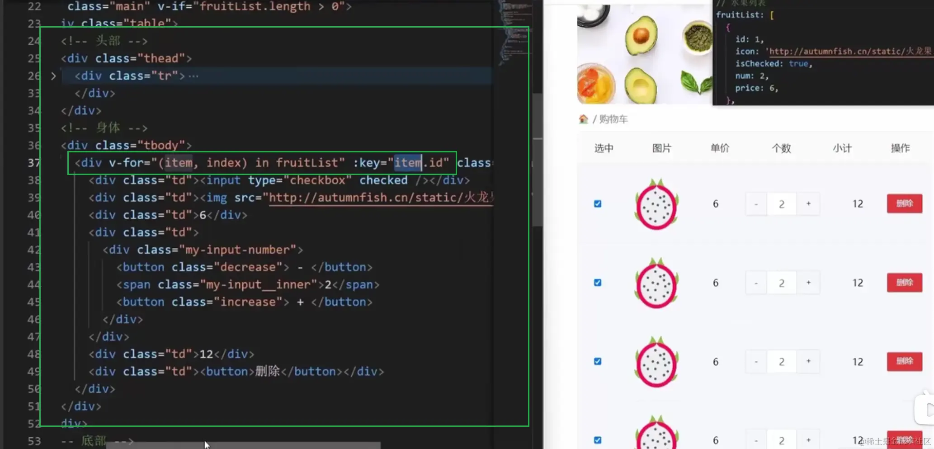Click "isChecked: true," in the data snippet
Image resolution: width=934 pixels, height=449 pixels.
[774, 64]
